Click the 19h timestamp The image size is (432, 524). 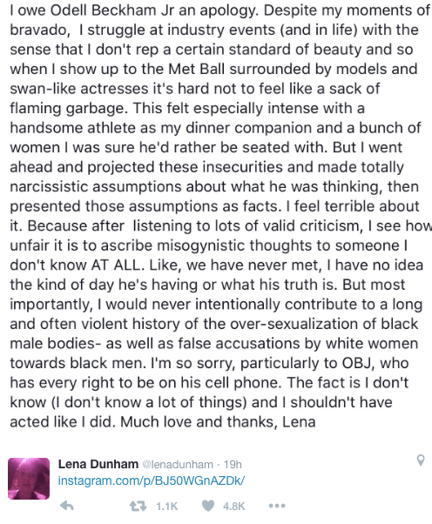233,465
